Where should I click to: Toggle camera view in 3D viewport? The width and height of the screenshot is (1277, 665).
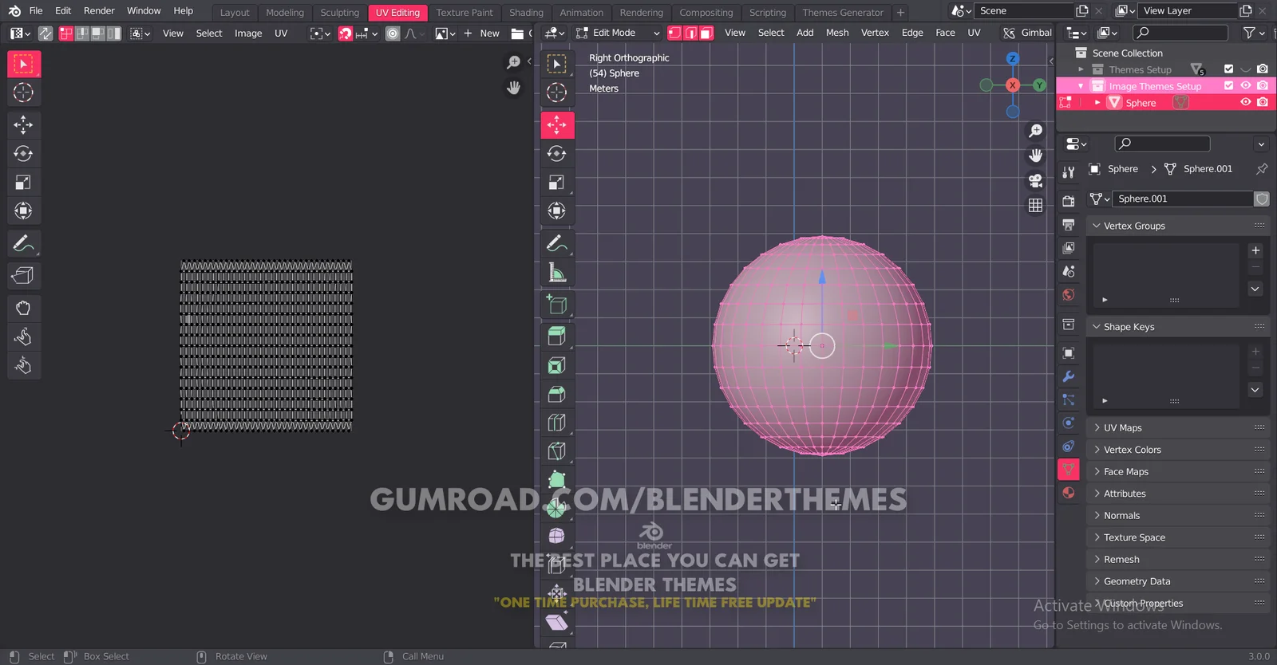pyautogui.click(x=1035, y=180)
